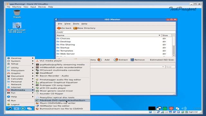Select the File-Sharing folder row
Viewport: 206px width, 116px height.
tap(114, 44)
